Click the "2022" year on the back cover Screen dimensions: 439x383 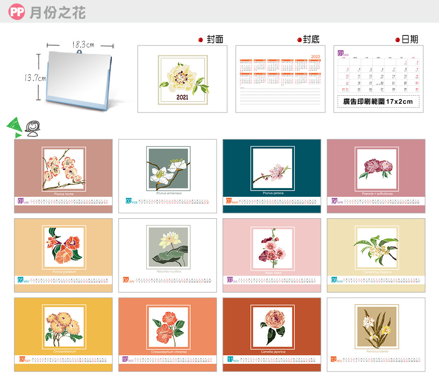[x=316, y=56]
